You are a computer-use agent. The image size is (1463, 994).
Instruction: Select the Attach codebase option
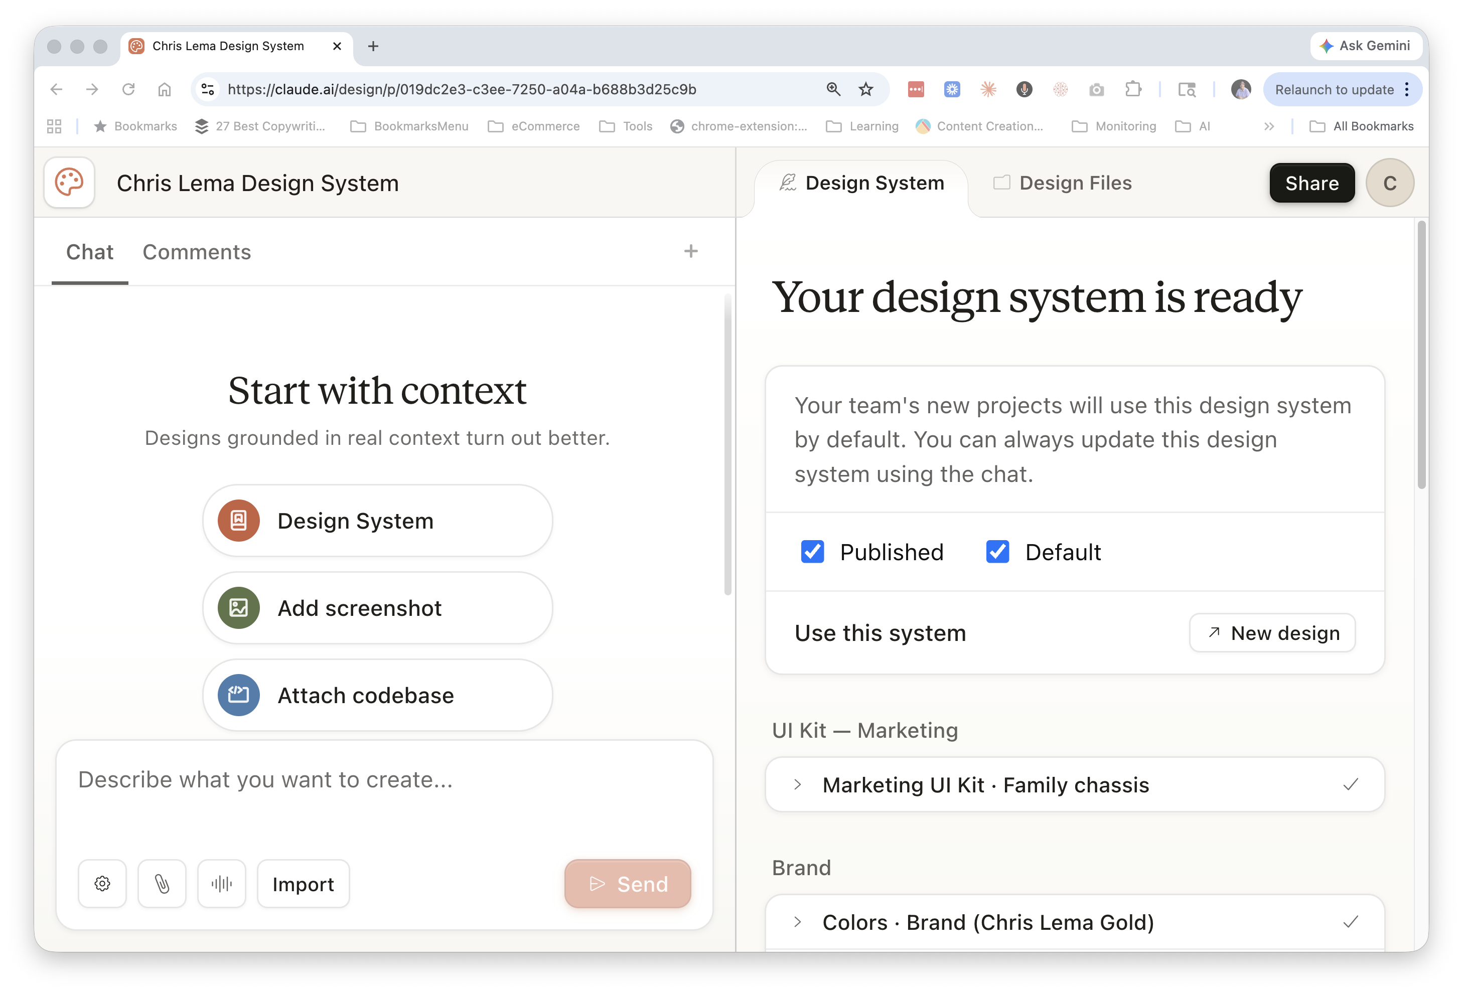377,695
